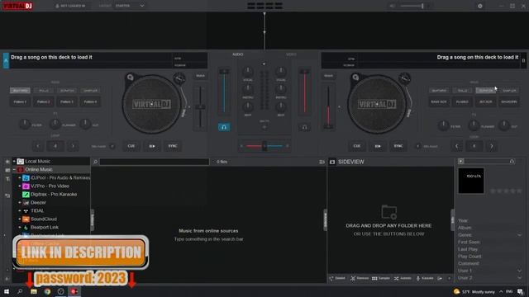Click the right deck CUE button
Screen dimensions: 529x297
click(x=357, y=146)
